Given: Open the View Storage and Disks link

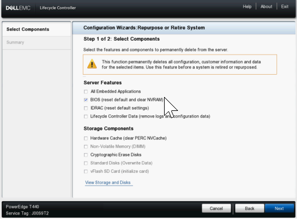Looking at the screenshot, I should pyautogui.click(x=108, y=183).
